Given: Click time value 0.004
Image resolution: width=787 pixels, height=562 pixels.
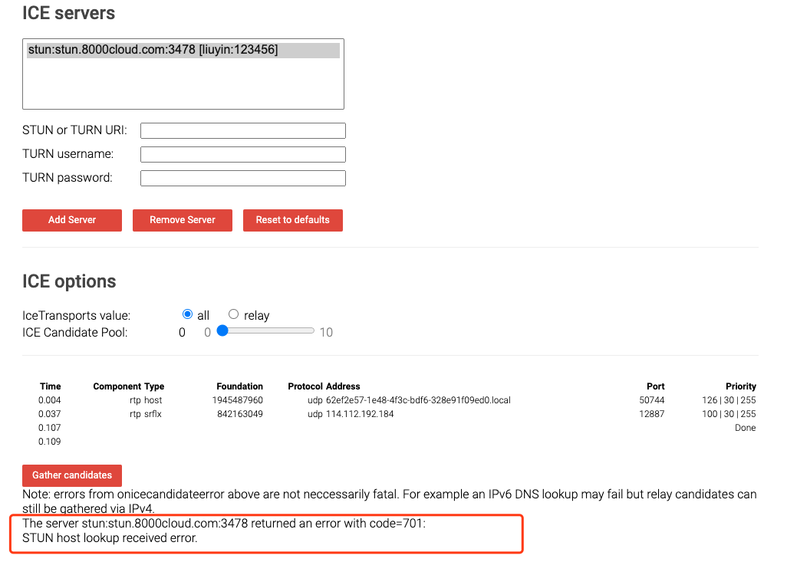Looking at the screenshot, I should coord(50,400).
